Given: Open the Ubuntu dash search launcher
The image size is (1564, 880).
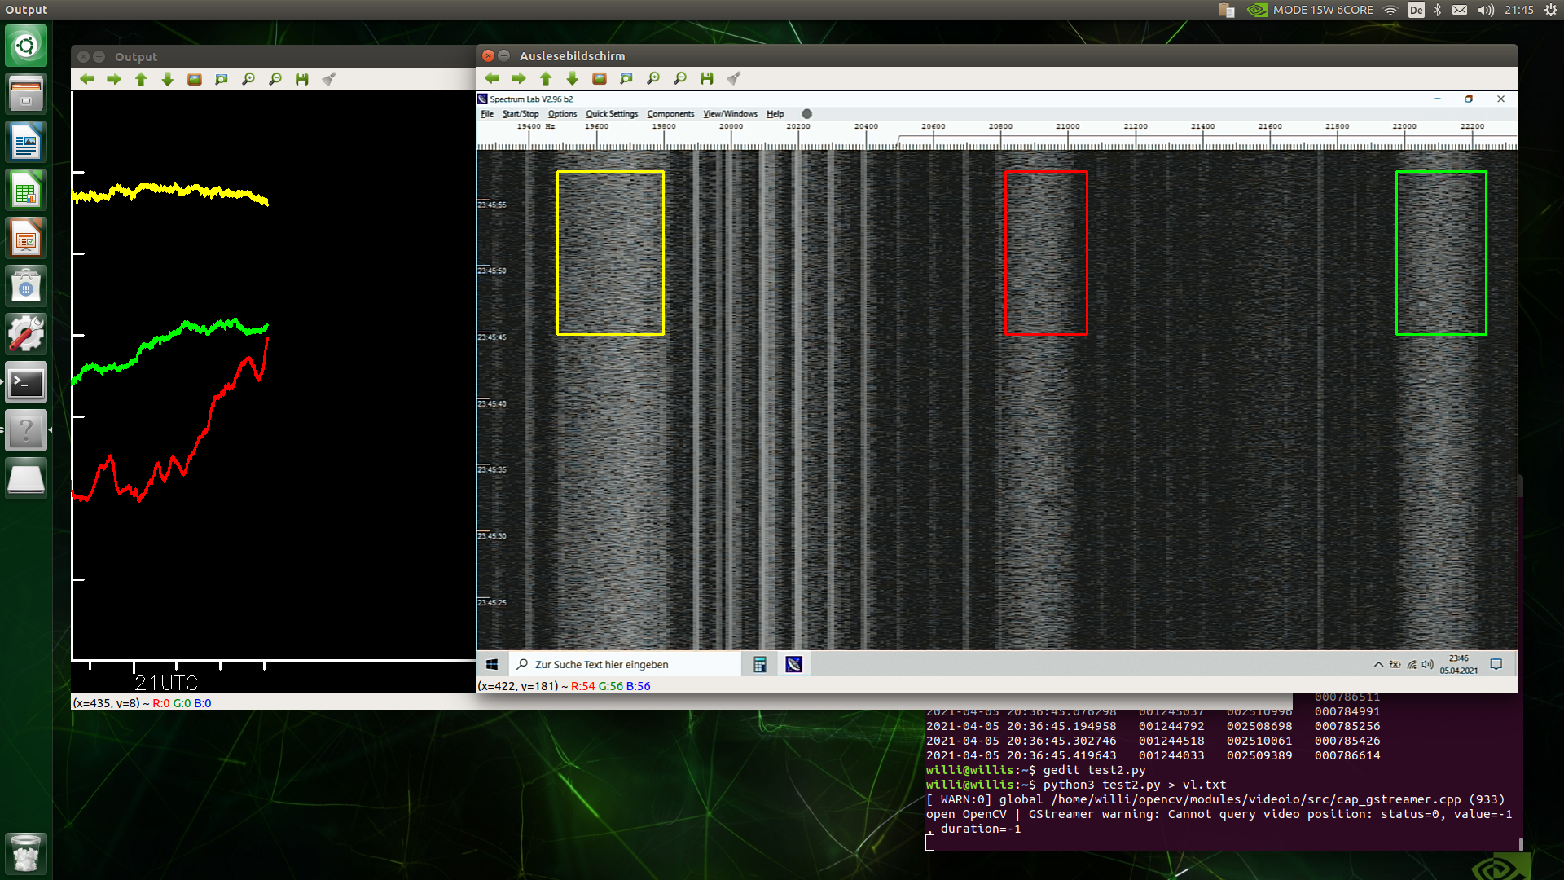Looking at the screenshot, I should click(26, 46).
